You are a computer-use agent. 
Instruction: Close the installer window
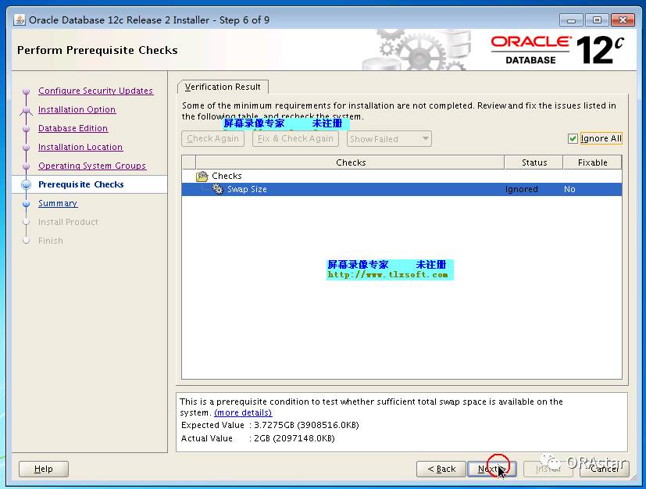(623, 20)
